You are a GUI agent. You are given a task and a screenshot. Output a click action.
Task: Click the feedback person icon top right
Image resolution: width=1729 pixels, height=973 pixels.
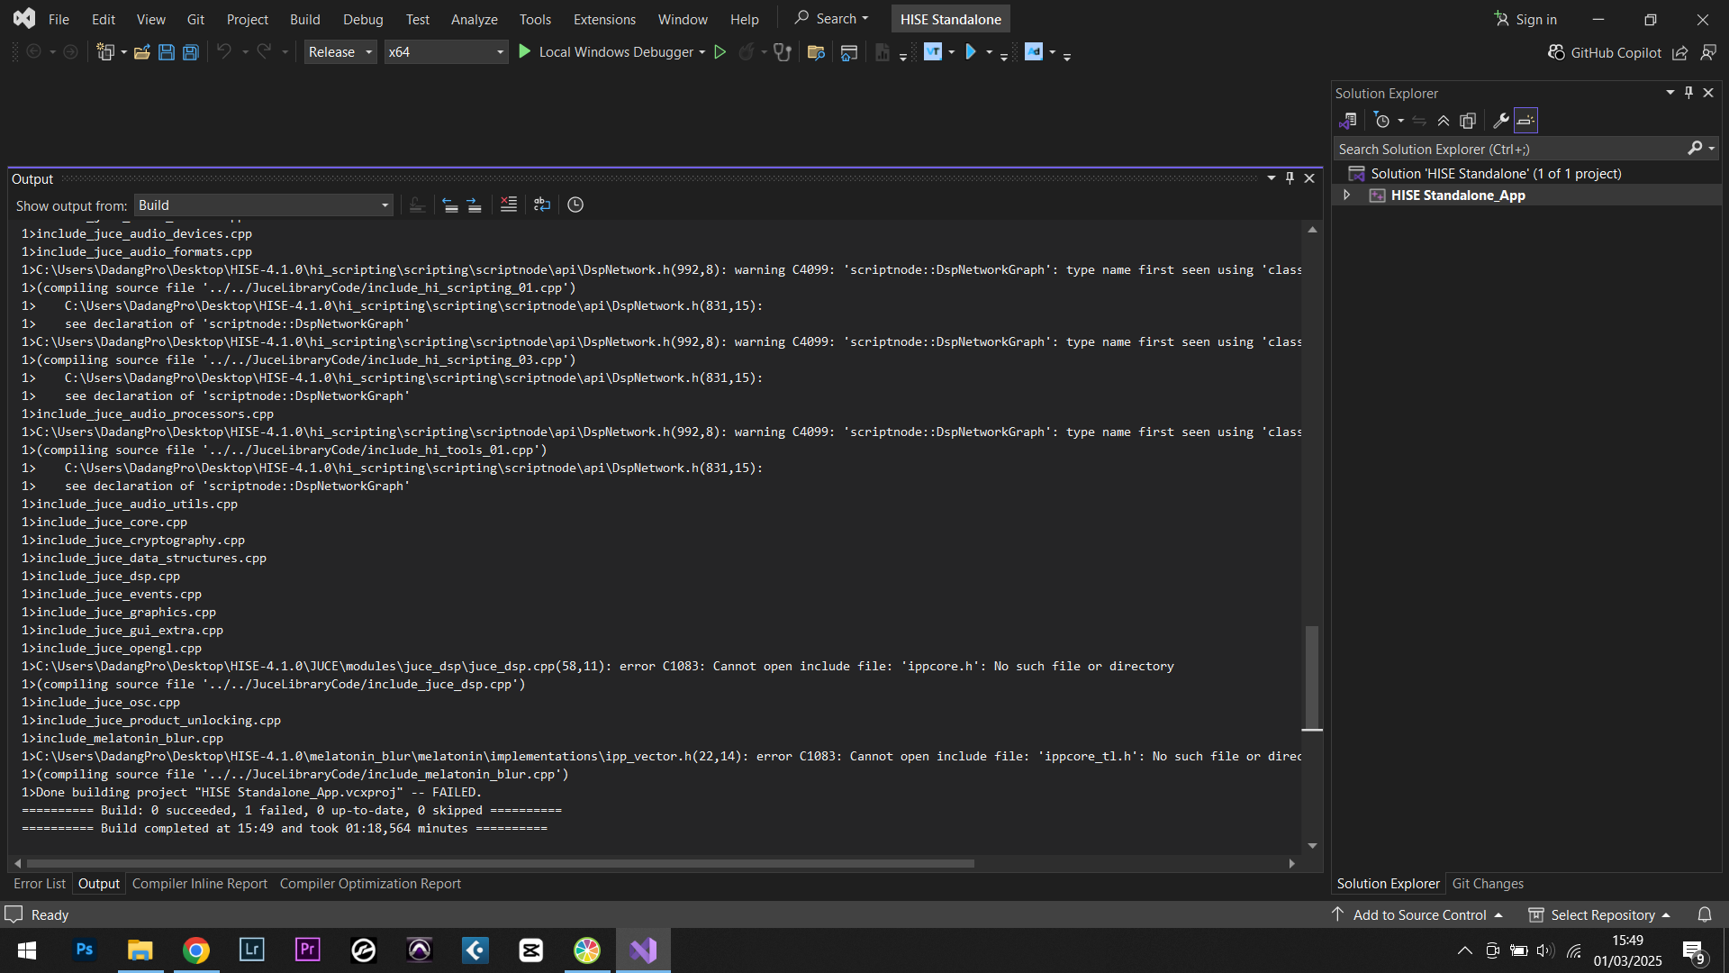coord(1708,53)
